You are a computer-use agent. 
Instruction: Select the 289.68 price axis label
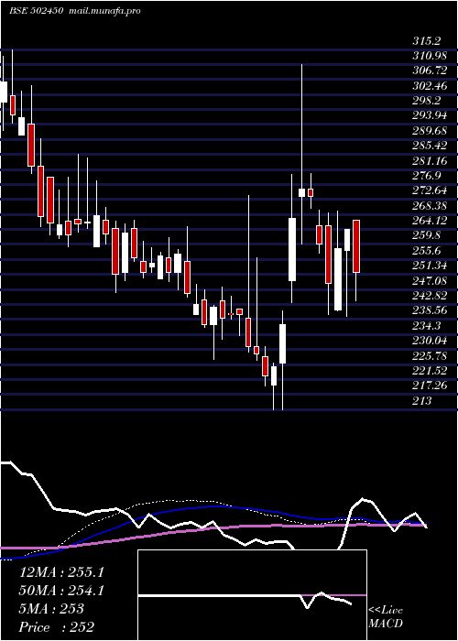pos(430,131)
